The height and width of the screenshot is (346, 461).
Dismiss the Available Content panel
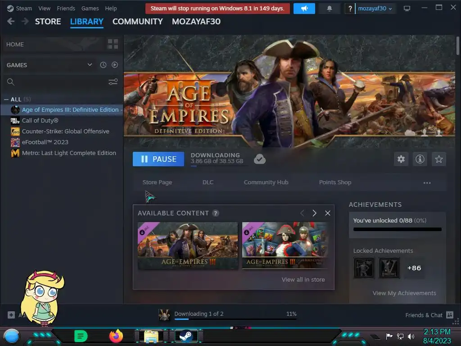pyautogui.click(x=328, y=213)
